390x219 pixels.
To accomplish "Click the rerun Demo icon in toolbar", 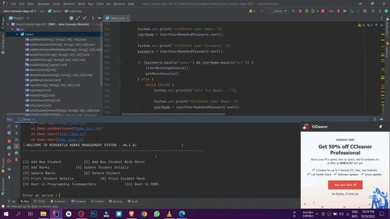I will pyautogui.click(x=293, y=11).
